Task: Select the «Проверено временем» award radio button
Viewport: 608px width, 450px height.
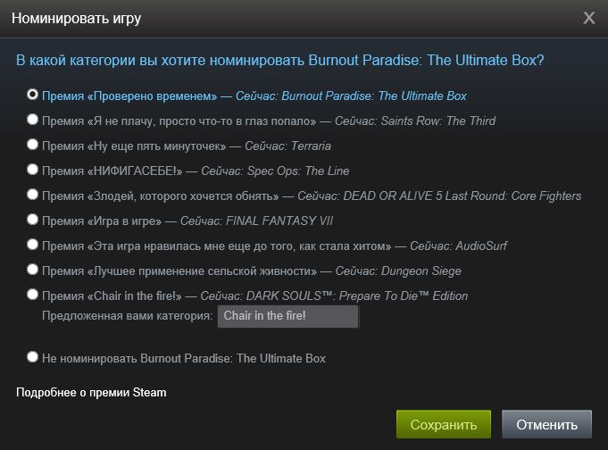Action: pos(33,94)
